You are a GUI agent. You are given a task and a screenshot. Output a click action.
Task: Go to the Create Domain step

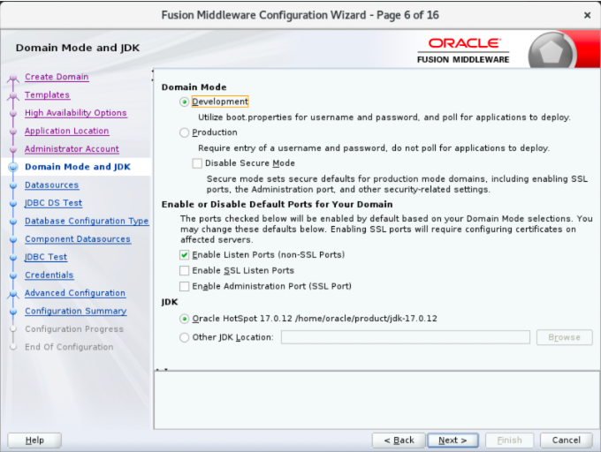tap(57, 77)
